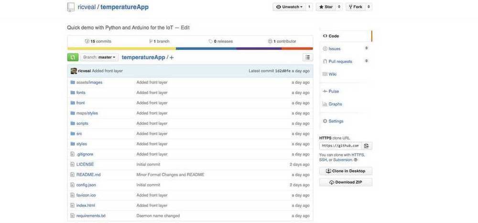
Task: Star the temperatureApp repository
Action: [326, 7]
